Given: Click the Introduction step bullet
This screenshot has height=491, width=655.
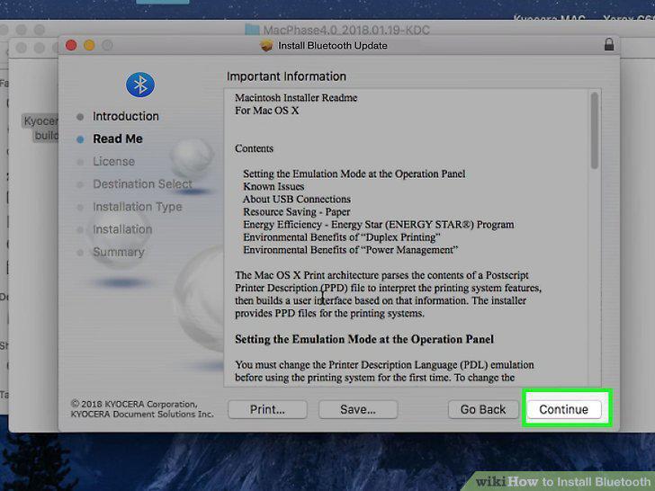Looking at the screenshot, I should coord(80,117).
